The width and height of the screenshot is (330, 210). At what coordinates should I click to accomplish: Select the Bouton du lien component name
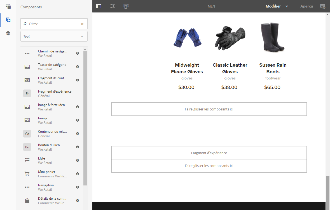(x=49, y=145)
